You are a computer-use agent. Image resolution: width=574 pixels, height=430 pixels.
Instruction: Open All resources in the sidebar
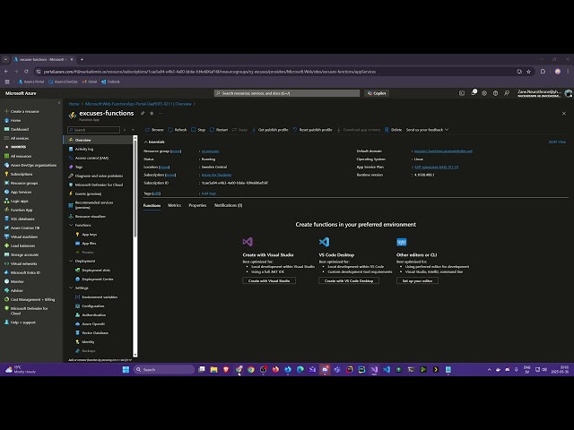pyautogui.click(x=18, y=156)
